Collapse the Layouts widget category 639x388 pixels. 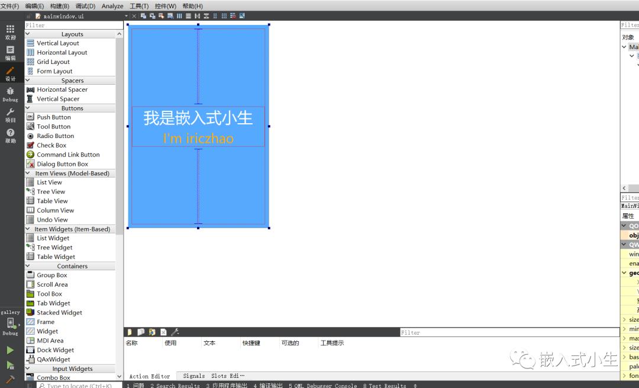pos(28,34)
